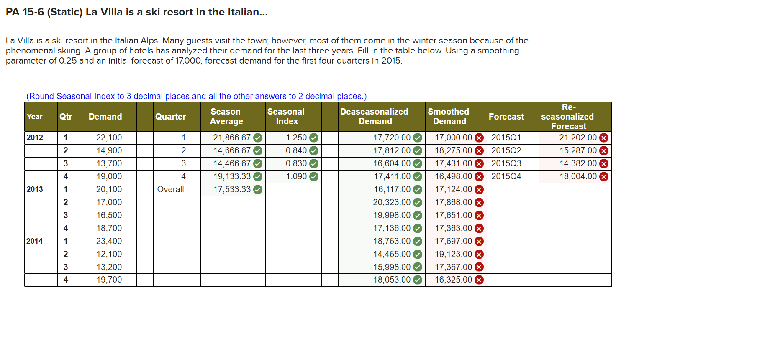Select the smoothed demand value 16,325.00
Screen dimensions: 757x354
point(453,280)
